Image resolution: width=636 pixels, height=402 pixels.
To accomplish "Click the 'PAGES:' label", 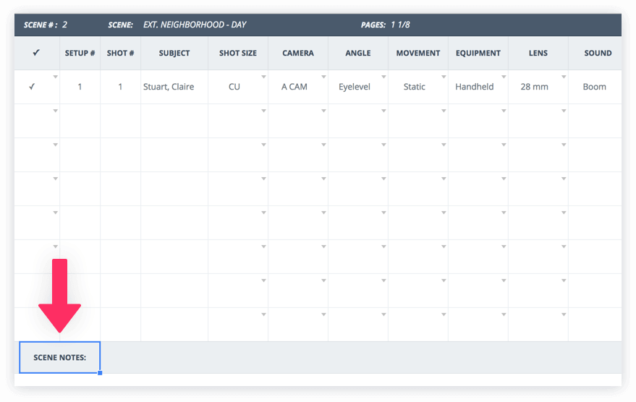I will 373,25.
